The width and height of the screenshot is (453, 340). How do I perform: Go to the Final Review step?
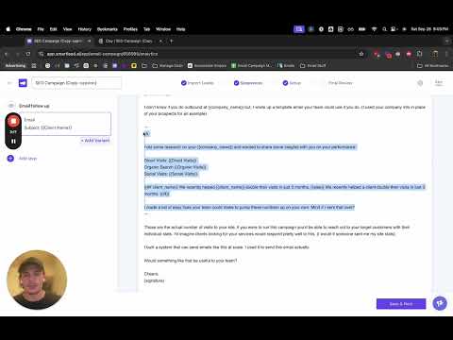click(x=340, y=83)
